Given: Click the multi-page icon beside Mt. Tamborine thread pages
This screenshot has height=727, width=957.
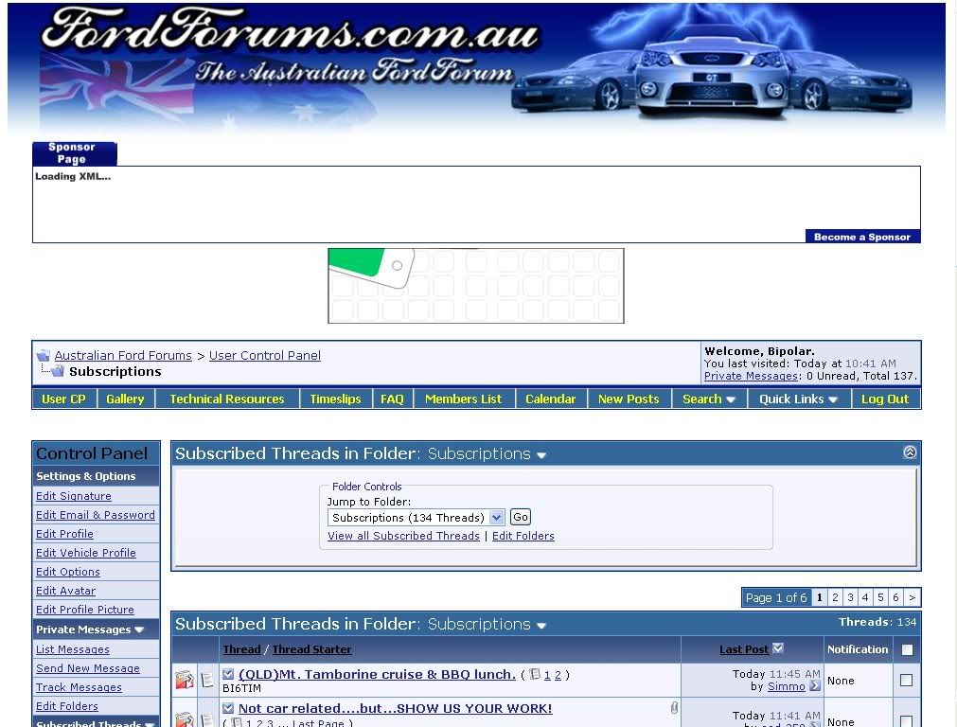Looking at the screenshot, I should pos(535,675).
